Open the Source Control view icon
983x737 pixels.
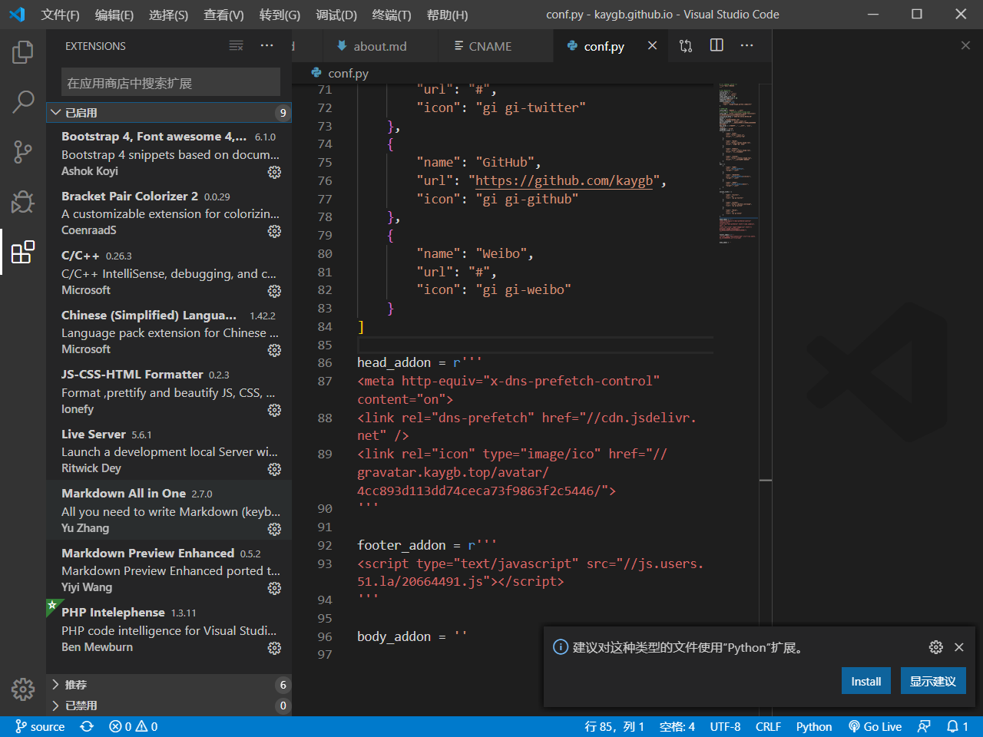22,151
